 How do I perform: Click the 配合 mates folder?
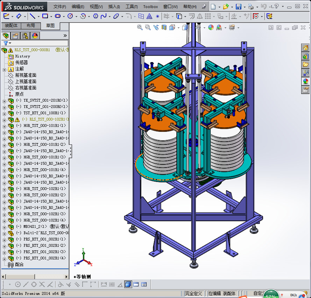point(19,265)
